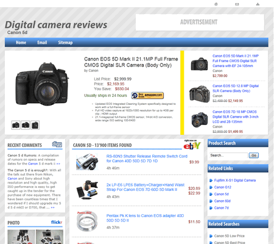The height and width of the screenshot is (244, 274).
Task: Open RS-80N3 Shutter Release Remote Switch Cord link
Action: coord(147,159)
